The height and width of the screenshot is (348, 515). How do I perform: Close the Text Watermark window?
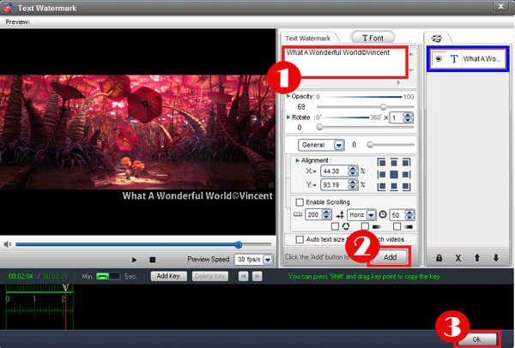[501, 6]
